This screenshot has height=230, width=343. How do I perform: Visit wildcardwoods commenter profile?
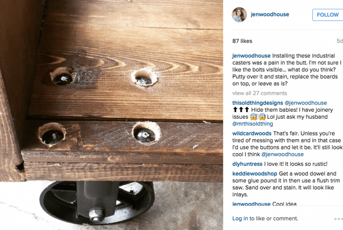click(252, 133)
